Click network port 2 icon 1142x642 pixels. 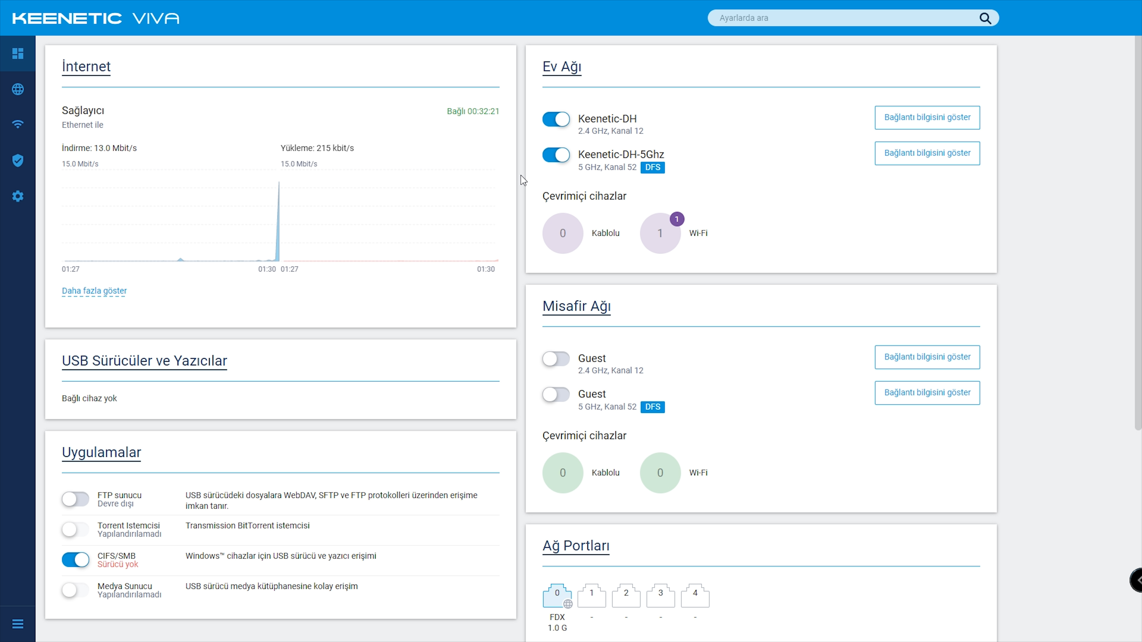(626, 596)
